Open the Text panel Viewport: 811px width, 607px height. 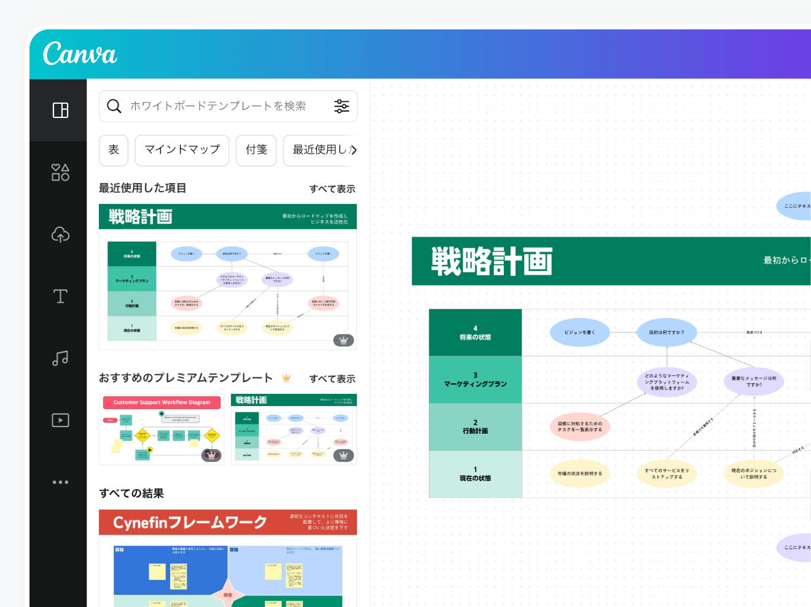(x=60, y=296)
